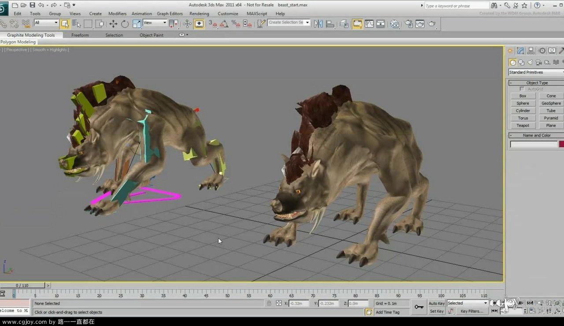Expand the View reference coordinate dropdown
Image resolution: width=564 pixels, height=326 pixels.
tap(155, 22)
